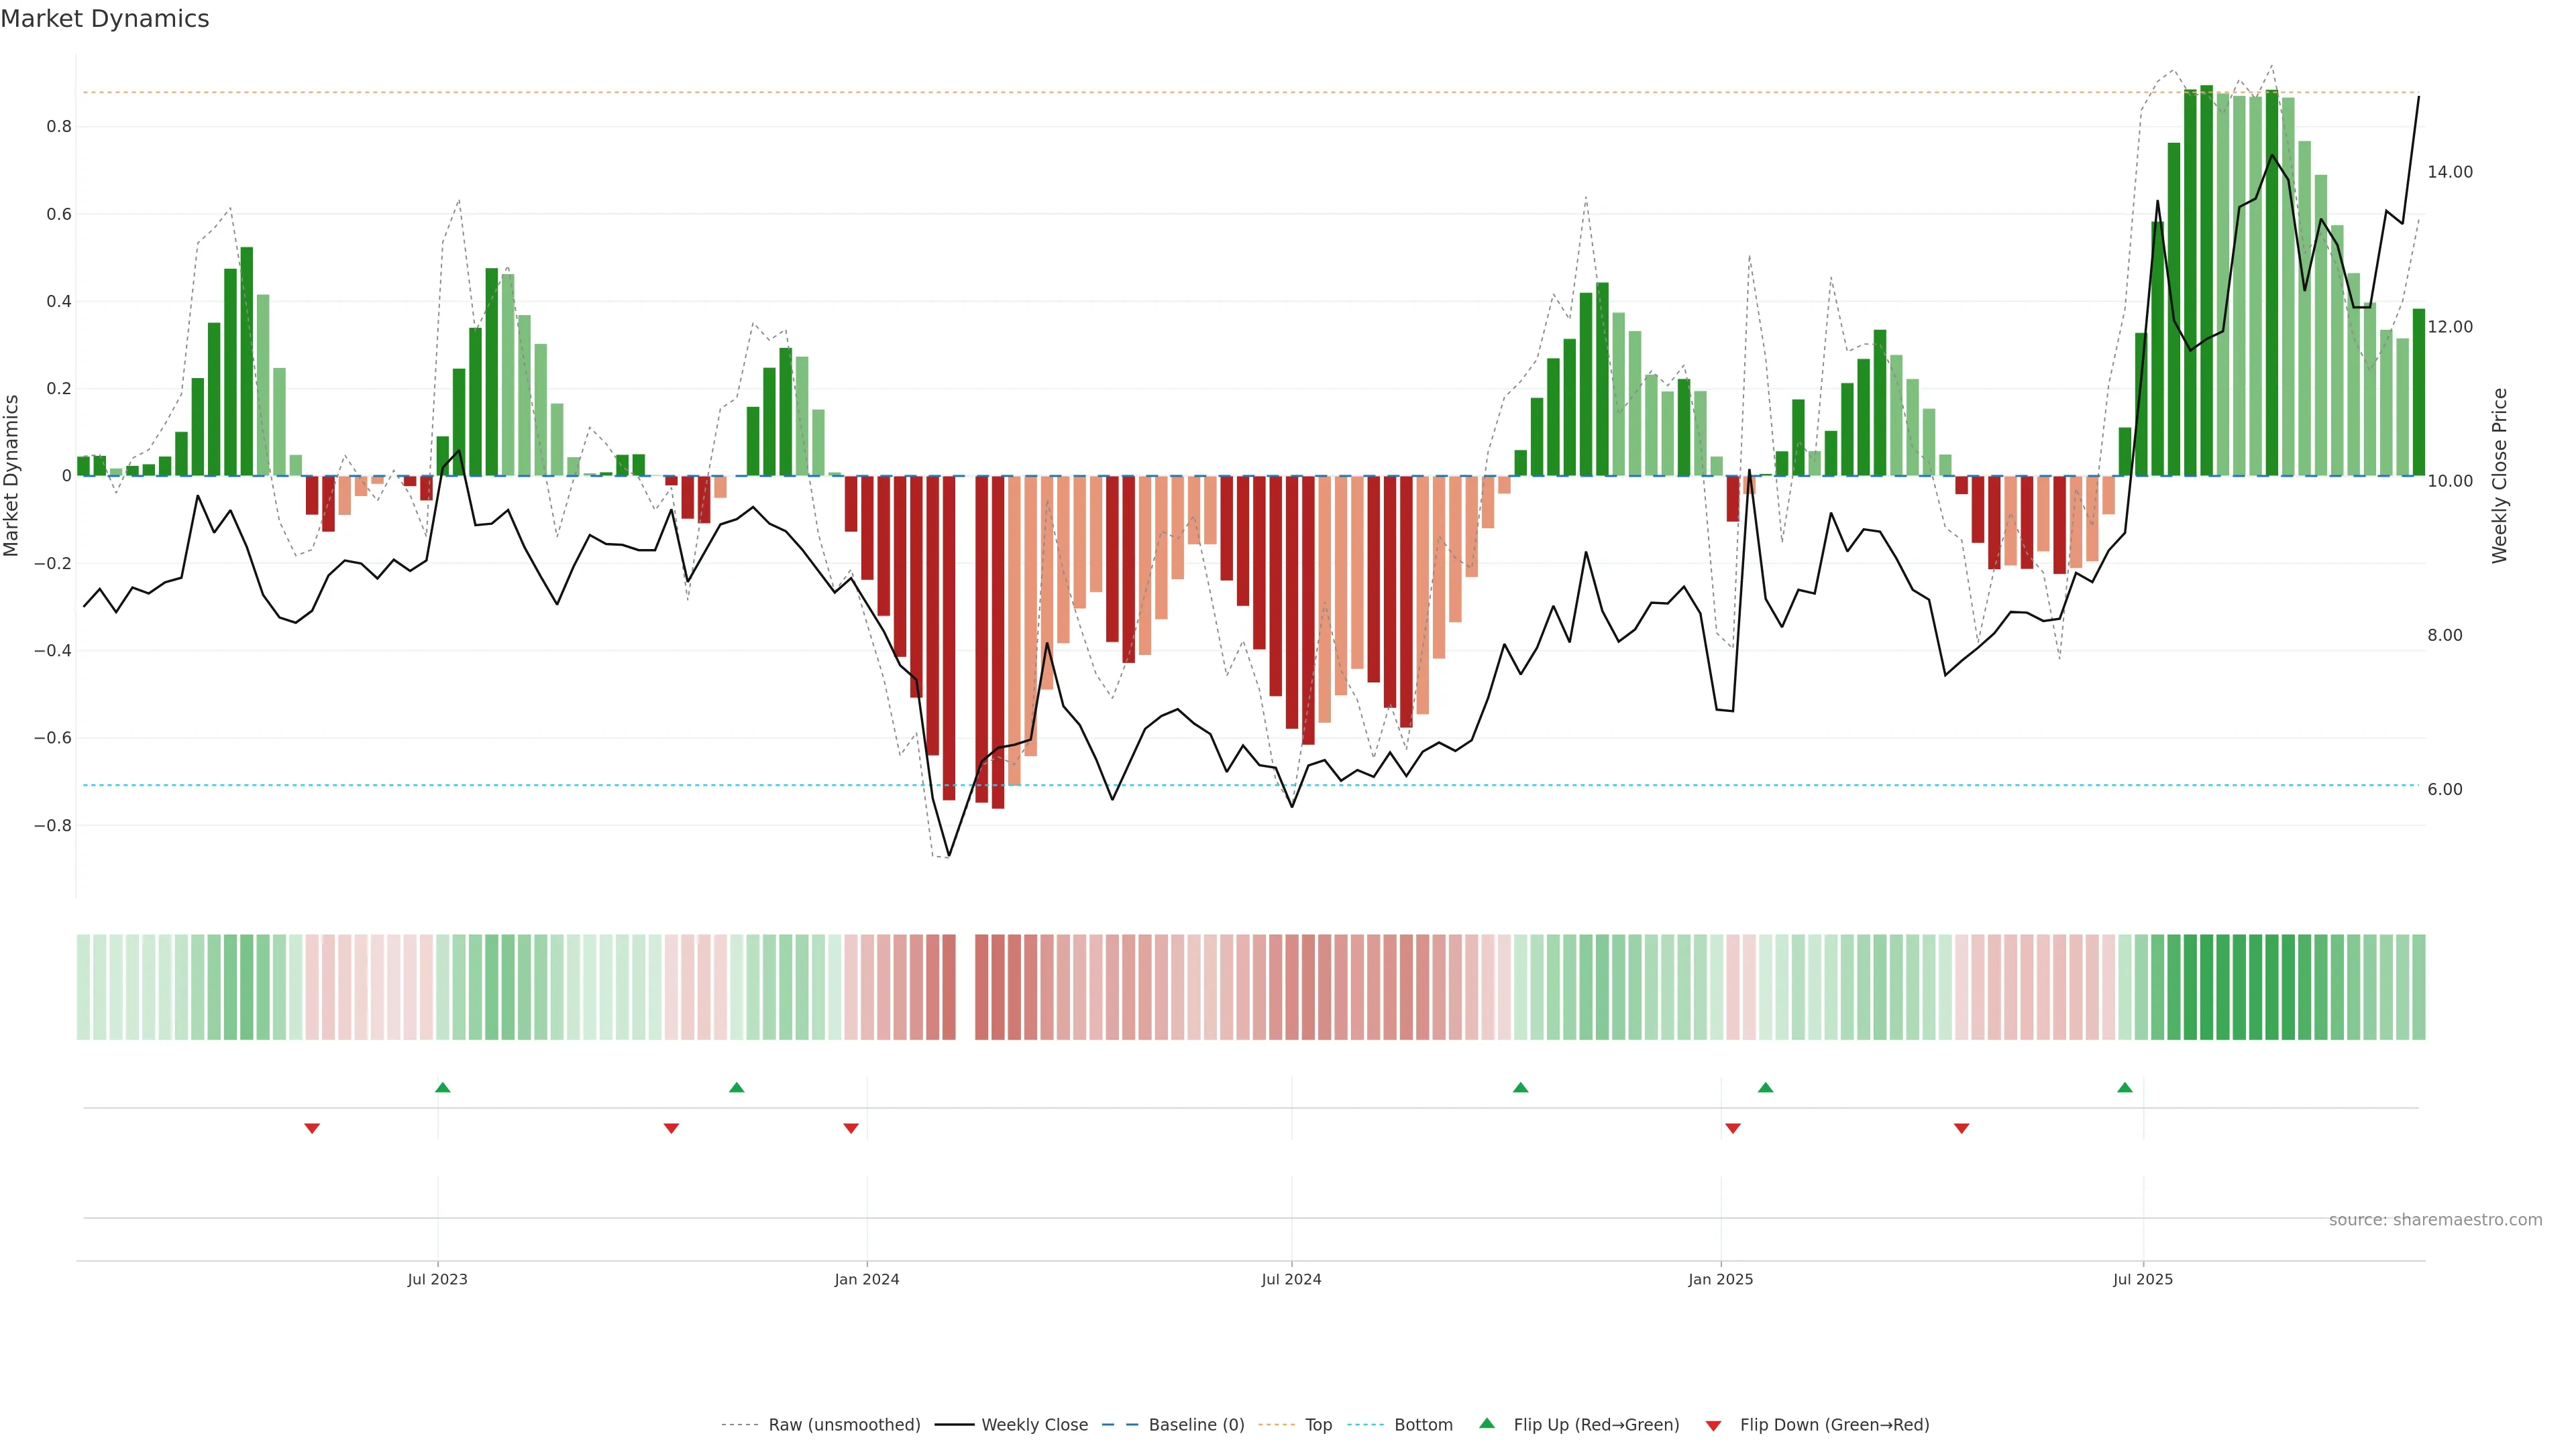Click the source: sharemaestro.com text

(2435, 1220)
